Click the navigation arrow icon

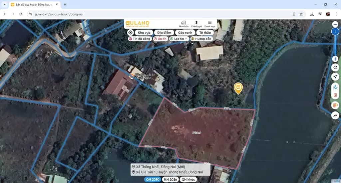(335, 77)
